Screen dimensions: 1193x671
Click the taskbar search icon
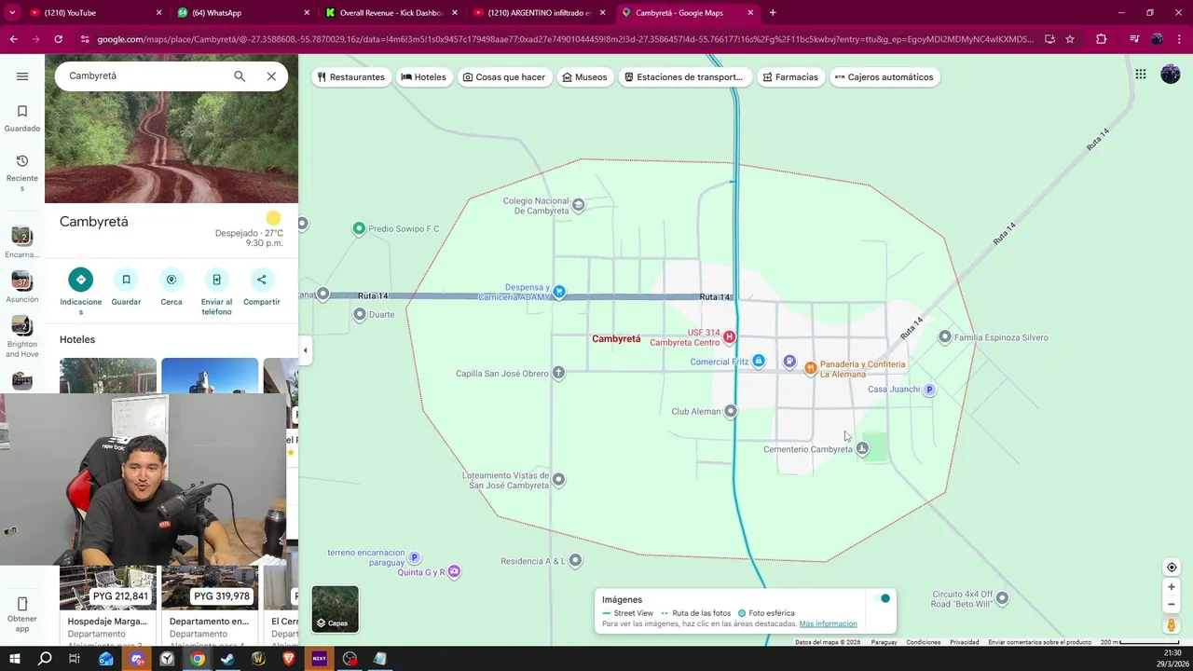[x=44, y=659]
